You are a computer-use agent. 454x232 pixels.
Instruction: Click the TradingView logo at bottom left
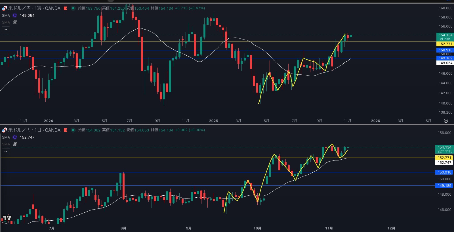pos(7,218)
